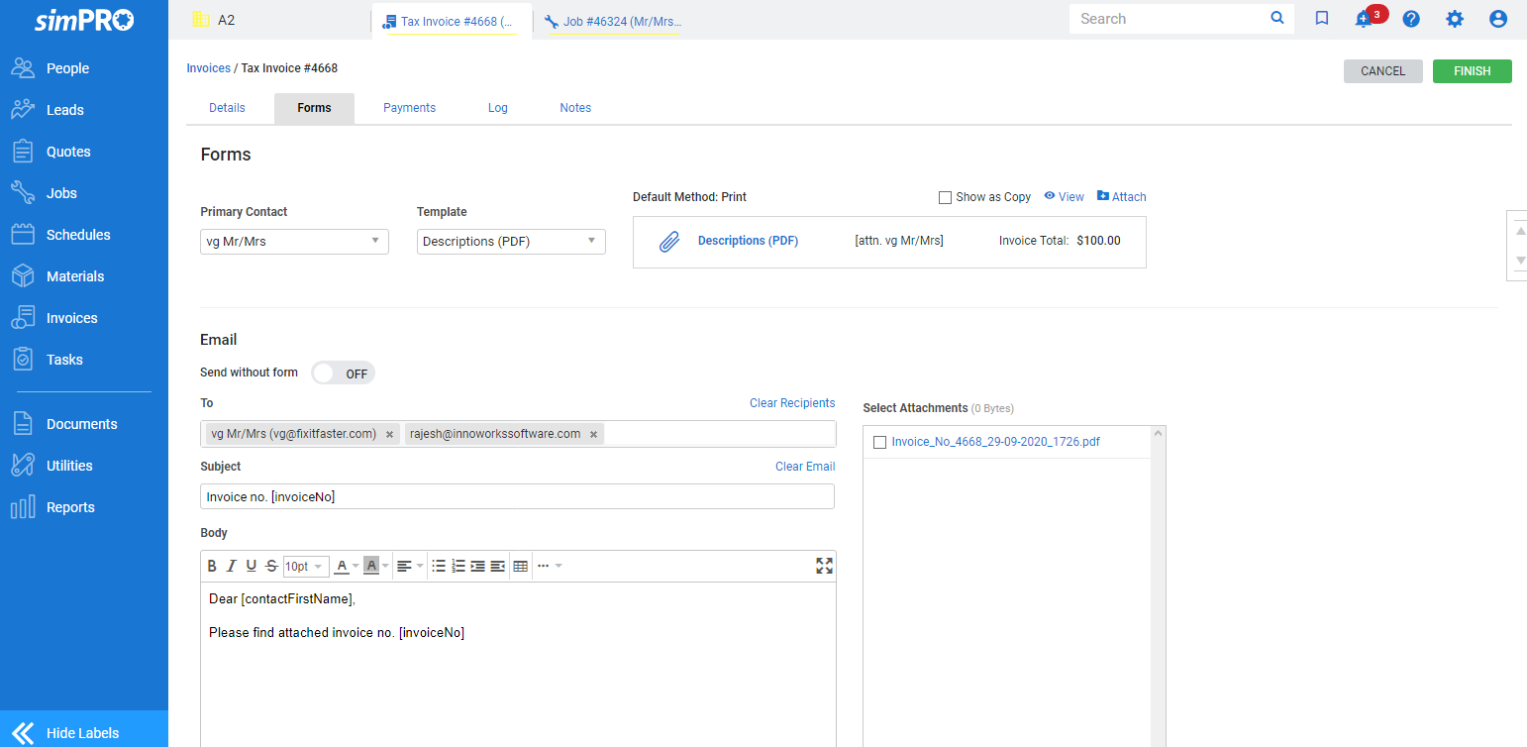Screen dimensions: 1527x747
Task: Open settings gear in the top bar
Action: coord(1455,19)
